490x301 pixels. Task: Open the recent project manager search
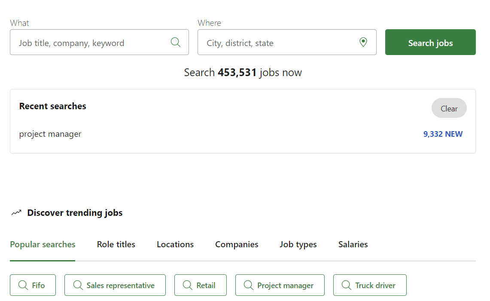pos(50,134)
